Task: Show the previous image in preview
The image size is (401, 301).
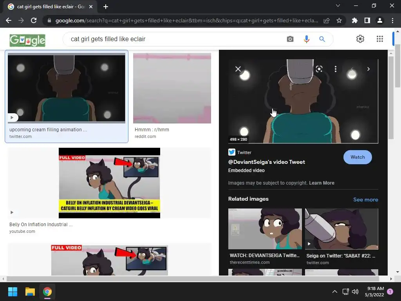Action: [352, 69]
